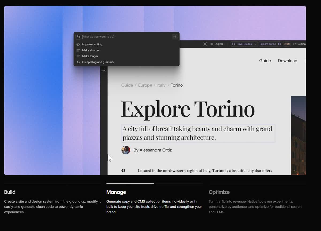This screenshot has width=321, height=231.
Task: Open the Download nav link
Action: [x=288, y=61]
